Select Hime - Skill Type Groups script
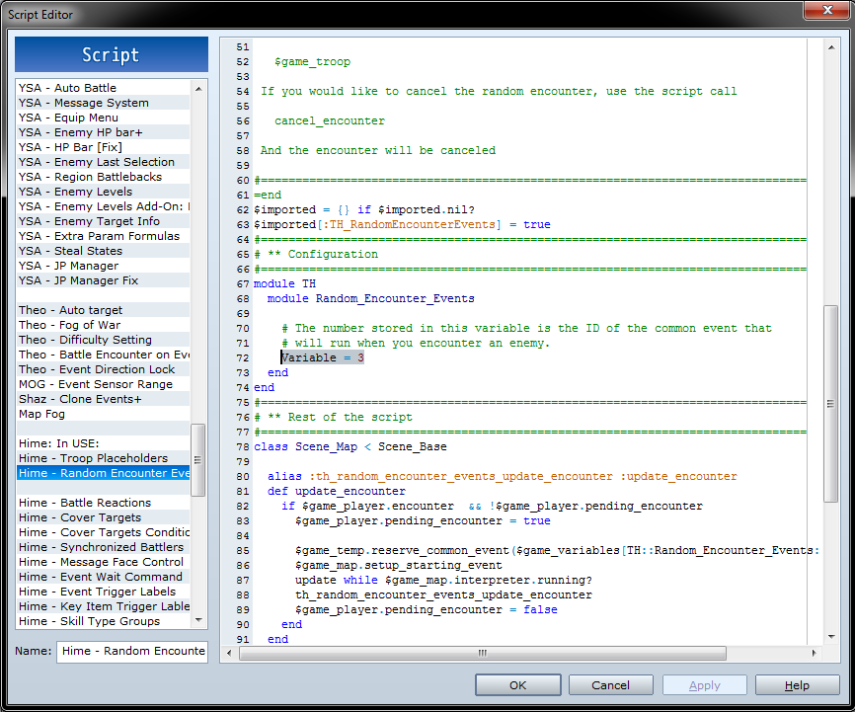This screenshot has height=712, width=855. pyautogui.click(x=104, y=621)
